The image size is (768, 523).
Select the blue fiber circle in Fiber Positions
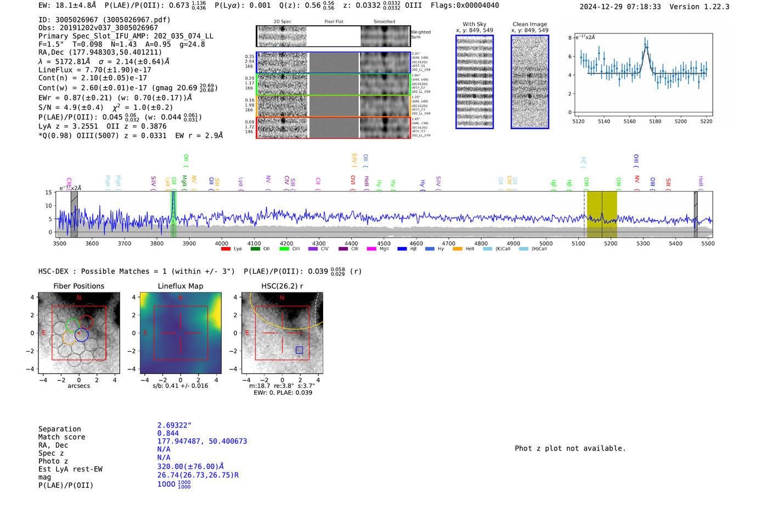point(81,334)
